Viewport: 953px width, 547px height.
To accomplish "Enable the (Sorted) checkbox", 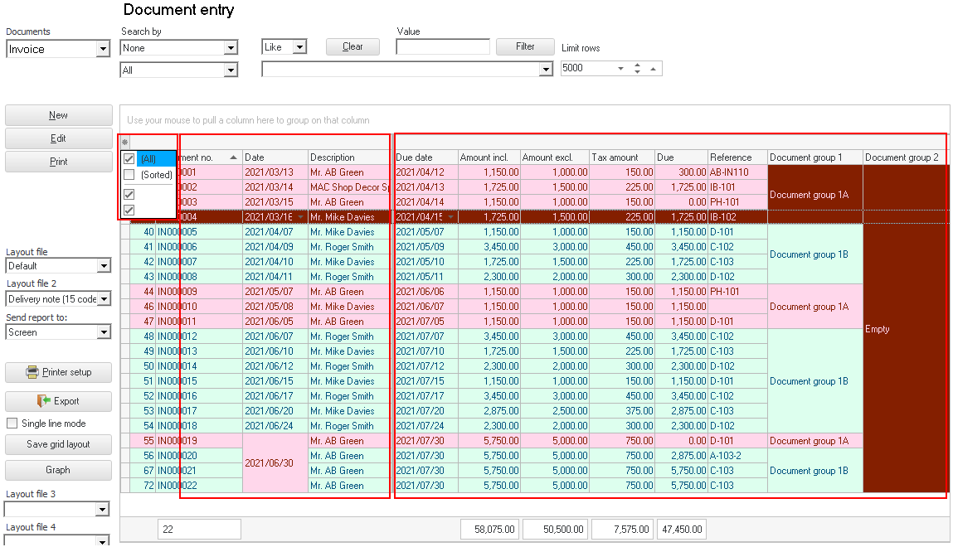I will point(129,175).
